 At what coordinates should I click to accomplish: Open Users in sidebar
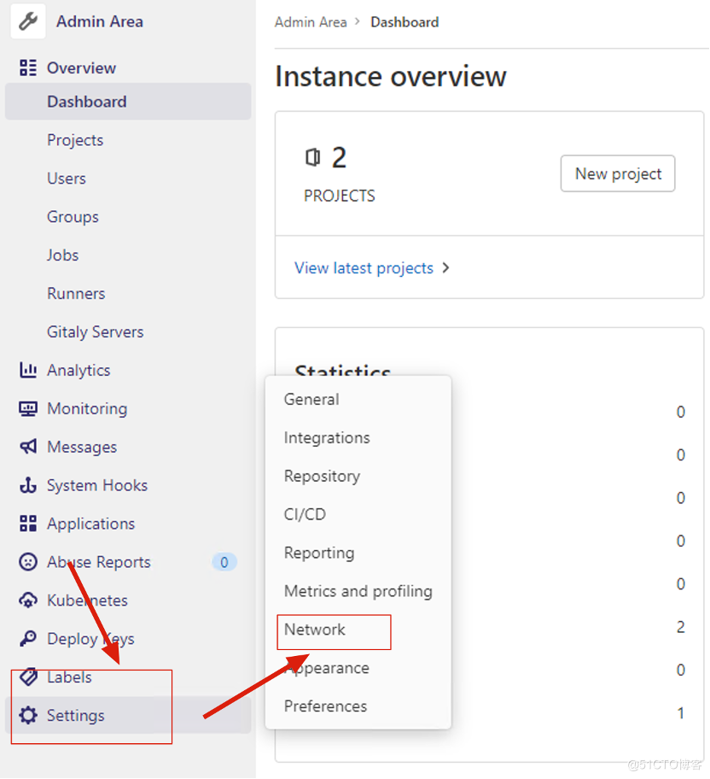[67, 179]
